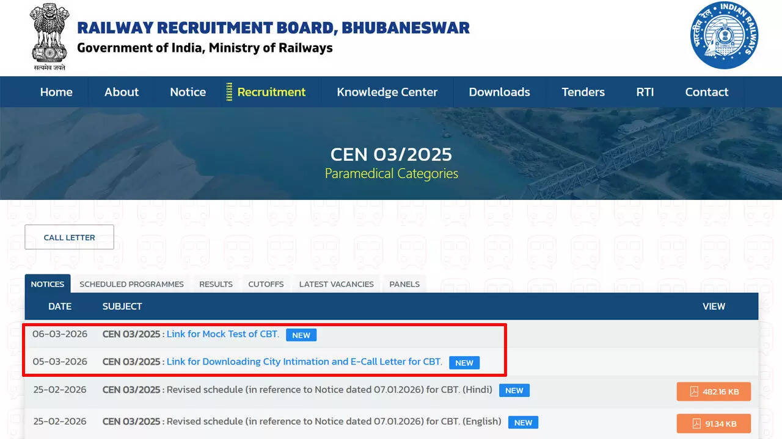
Task: Open the CUTOFFS tab
Action: click(x=266, y=284)
